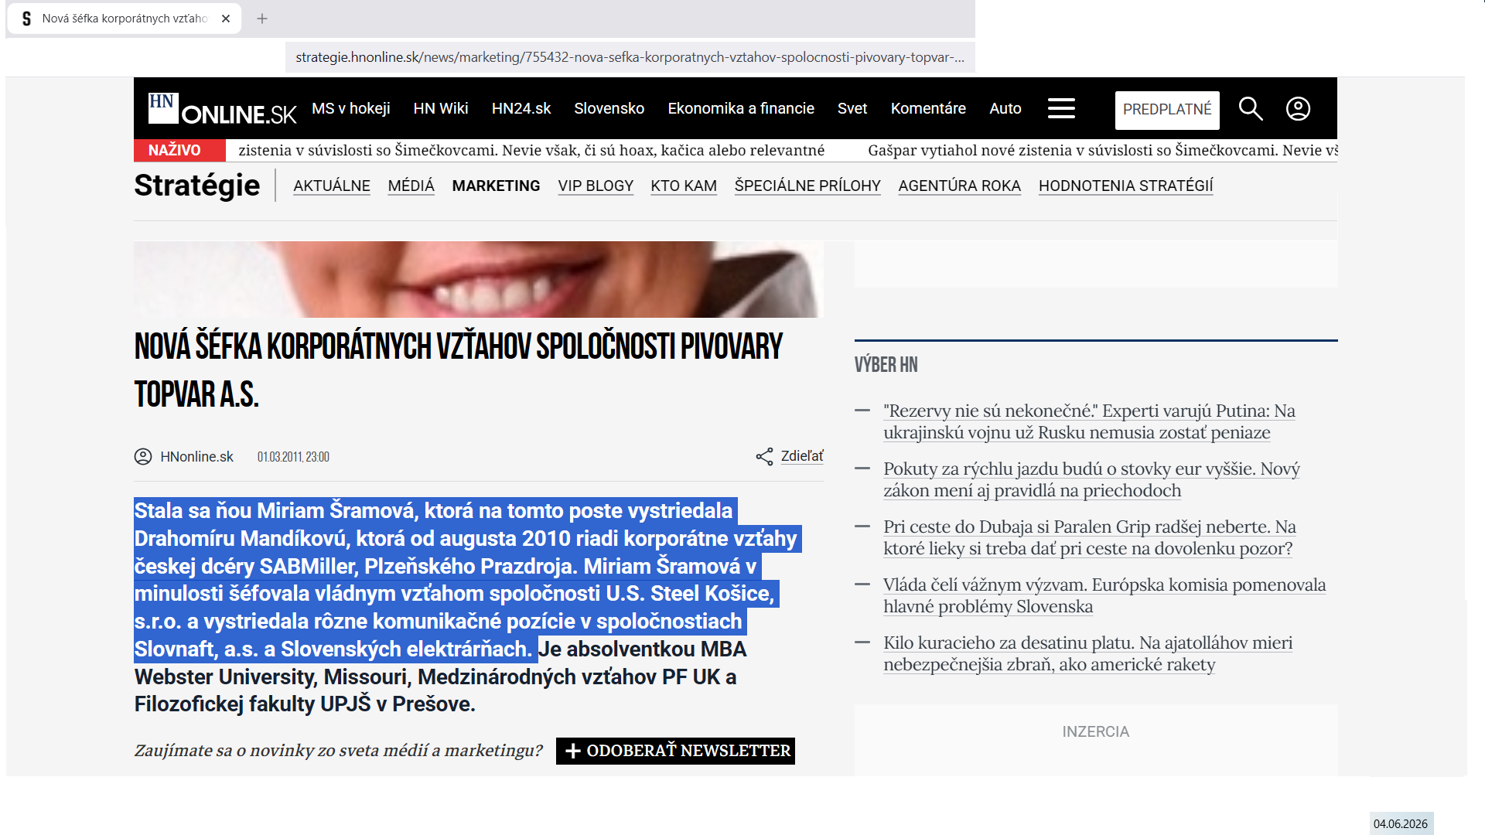Select KTO KAM tab
The height and width of the screenshot is (835, 1485).
pos(684,186)
